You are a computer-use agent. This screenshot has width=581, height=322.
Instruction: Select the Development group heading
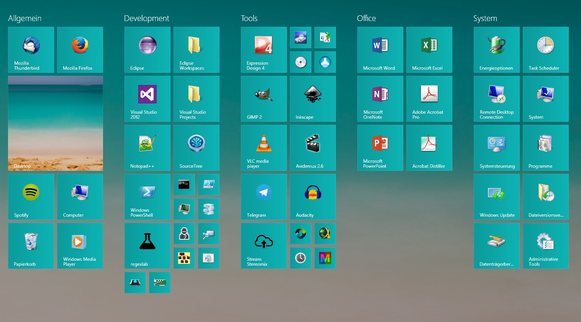147,18
